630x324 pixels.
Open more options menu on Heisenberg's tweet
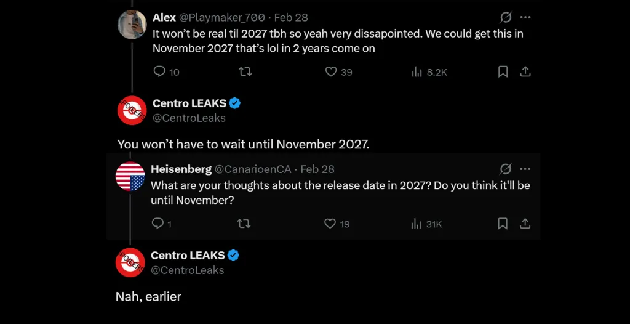(525, 169)
